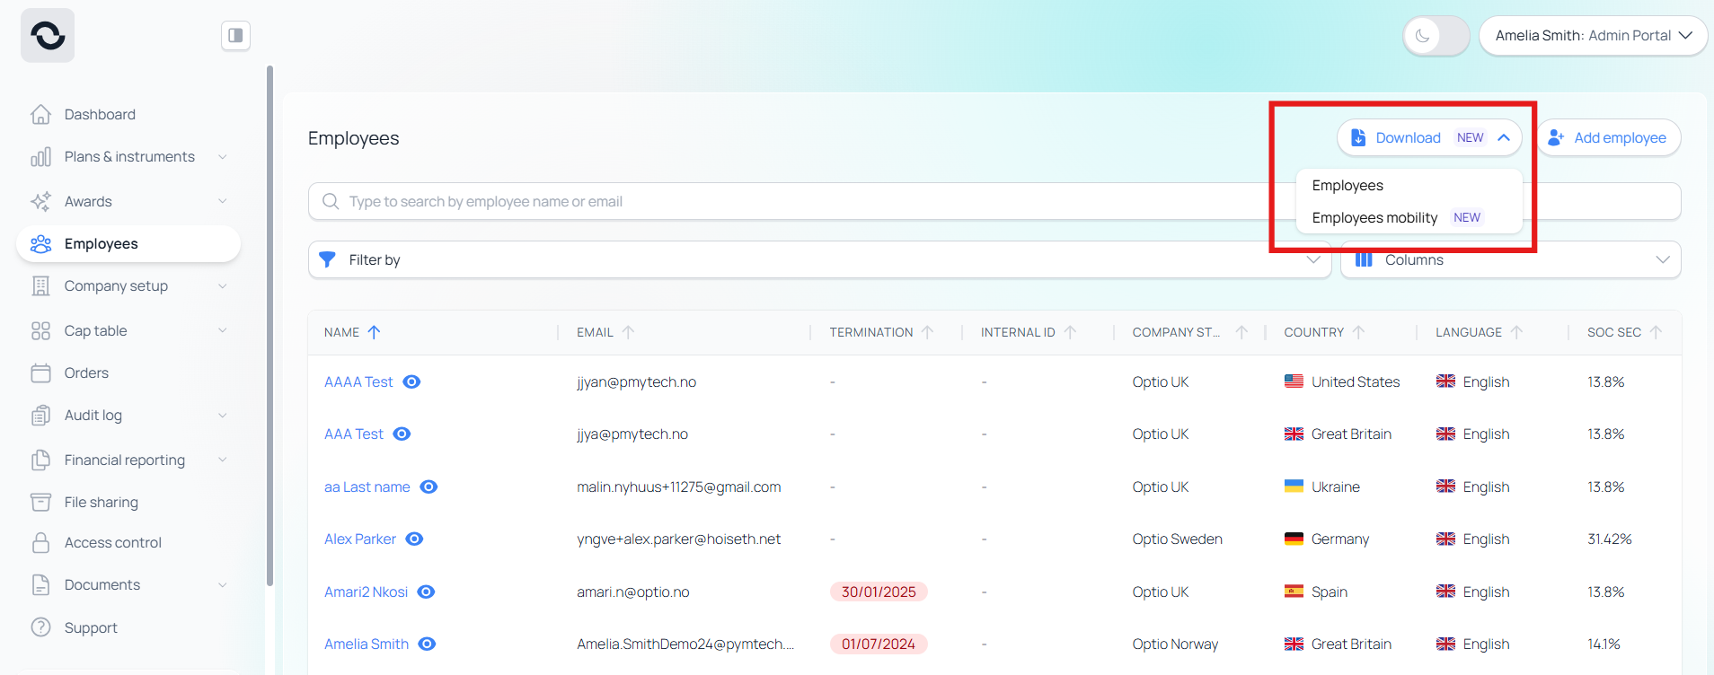Open AAAA Test employee link

pyautogui.click(x=358, y=382)
